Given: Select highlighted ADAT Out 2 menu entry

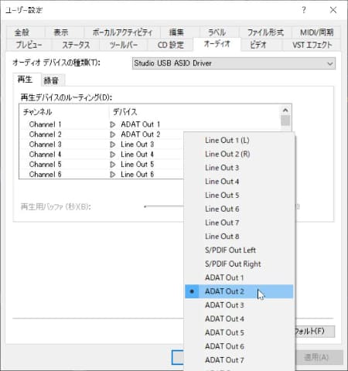Looking at the screenshot, I should 239,291.
